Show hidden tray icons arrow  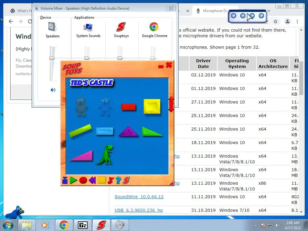click(256, 225)
